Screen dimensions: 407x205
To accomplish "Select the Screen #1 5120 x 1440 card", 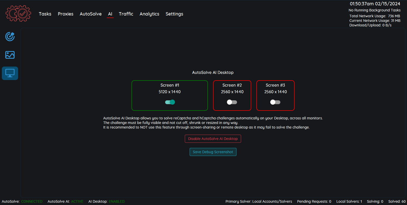I will [x=170, y=96].
